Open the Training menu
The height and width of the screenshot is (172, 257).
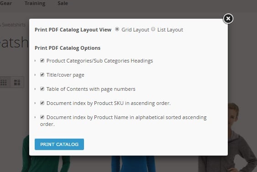(35, 3)
